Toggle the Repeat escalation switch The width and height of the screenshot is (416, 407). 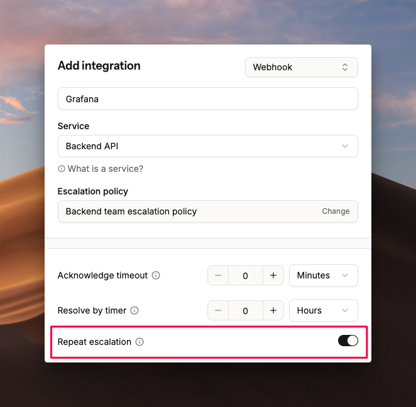(x=348, y=341)
